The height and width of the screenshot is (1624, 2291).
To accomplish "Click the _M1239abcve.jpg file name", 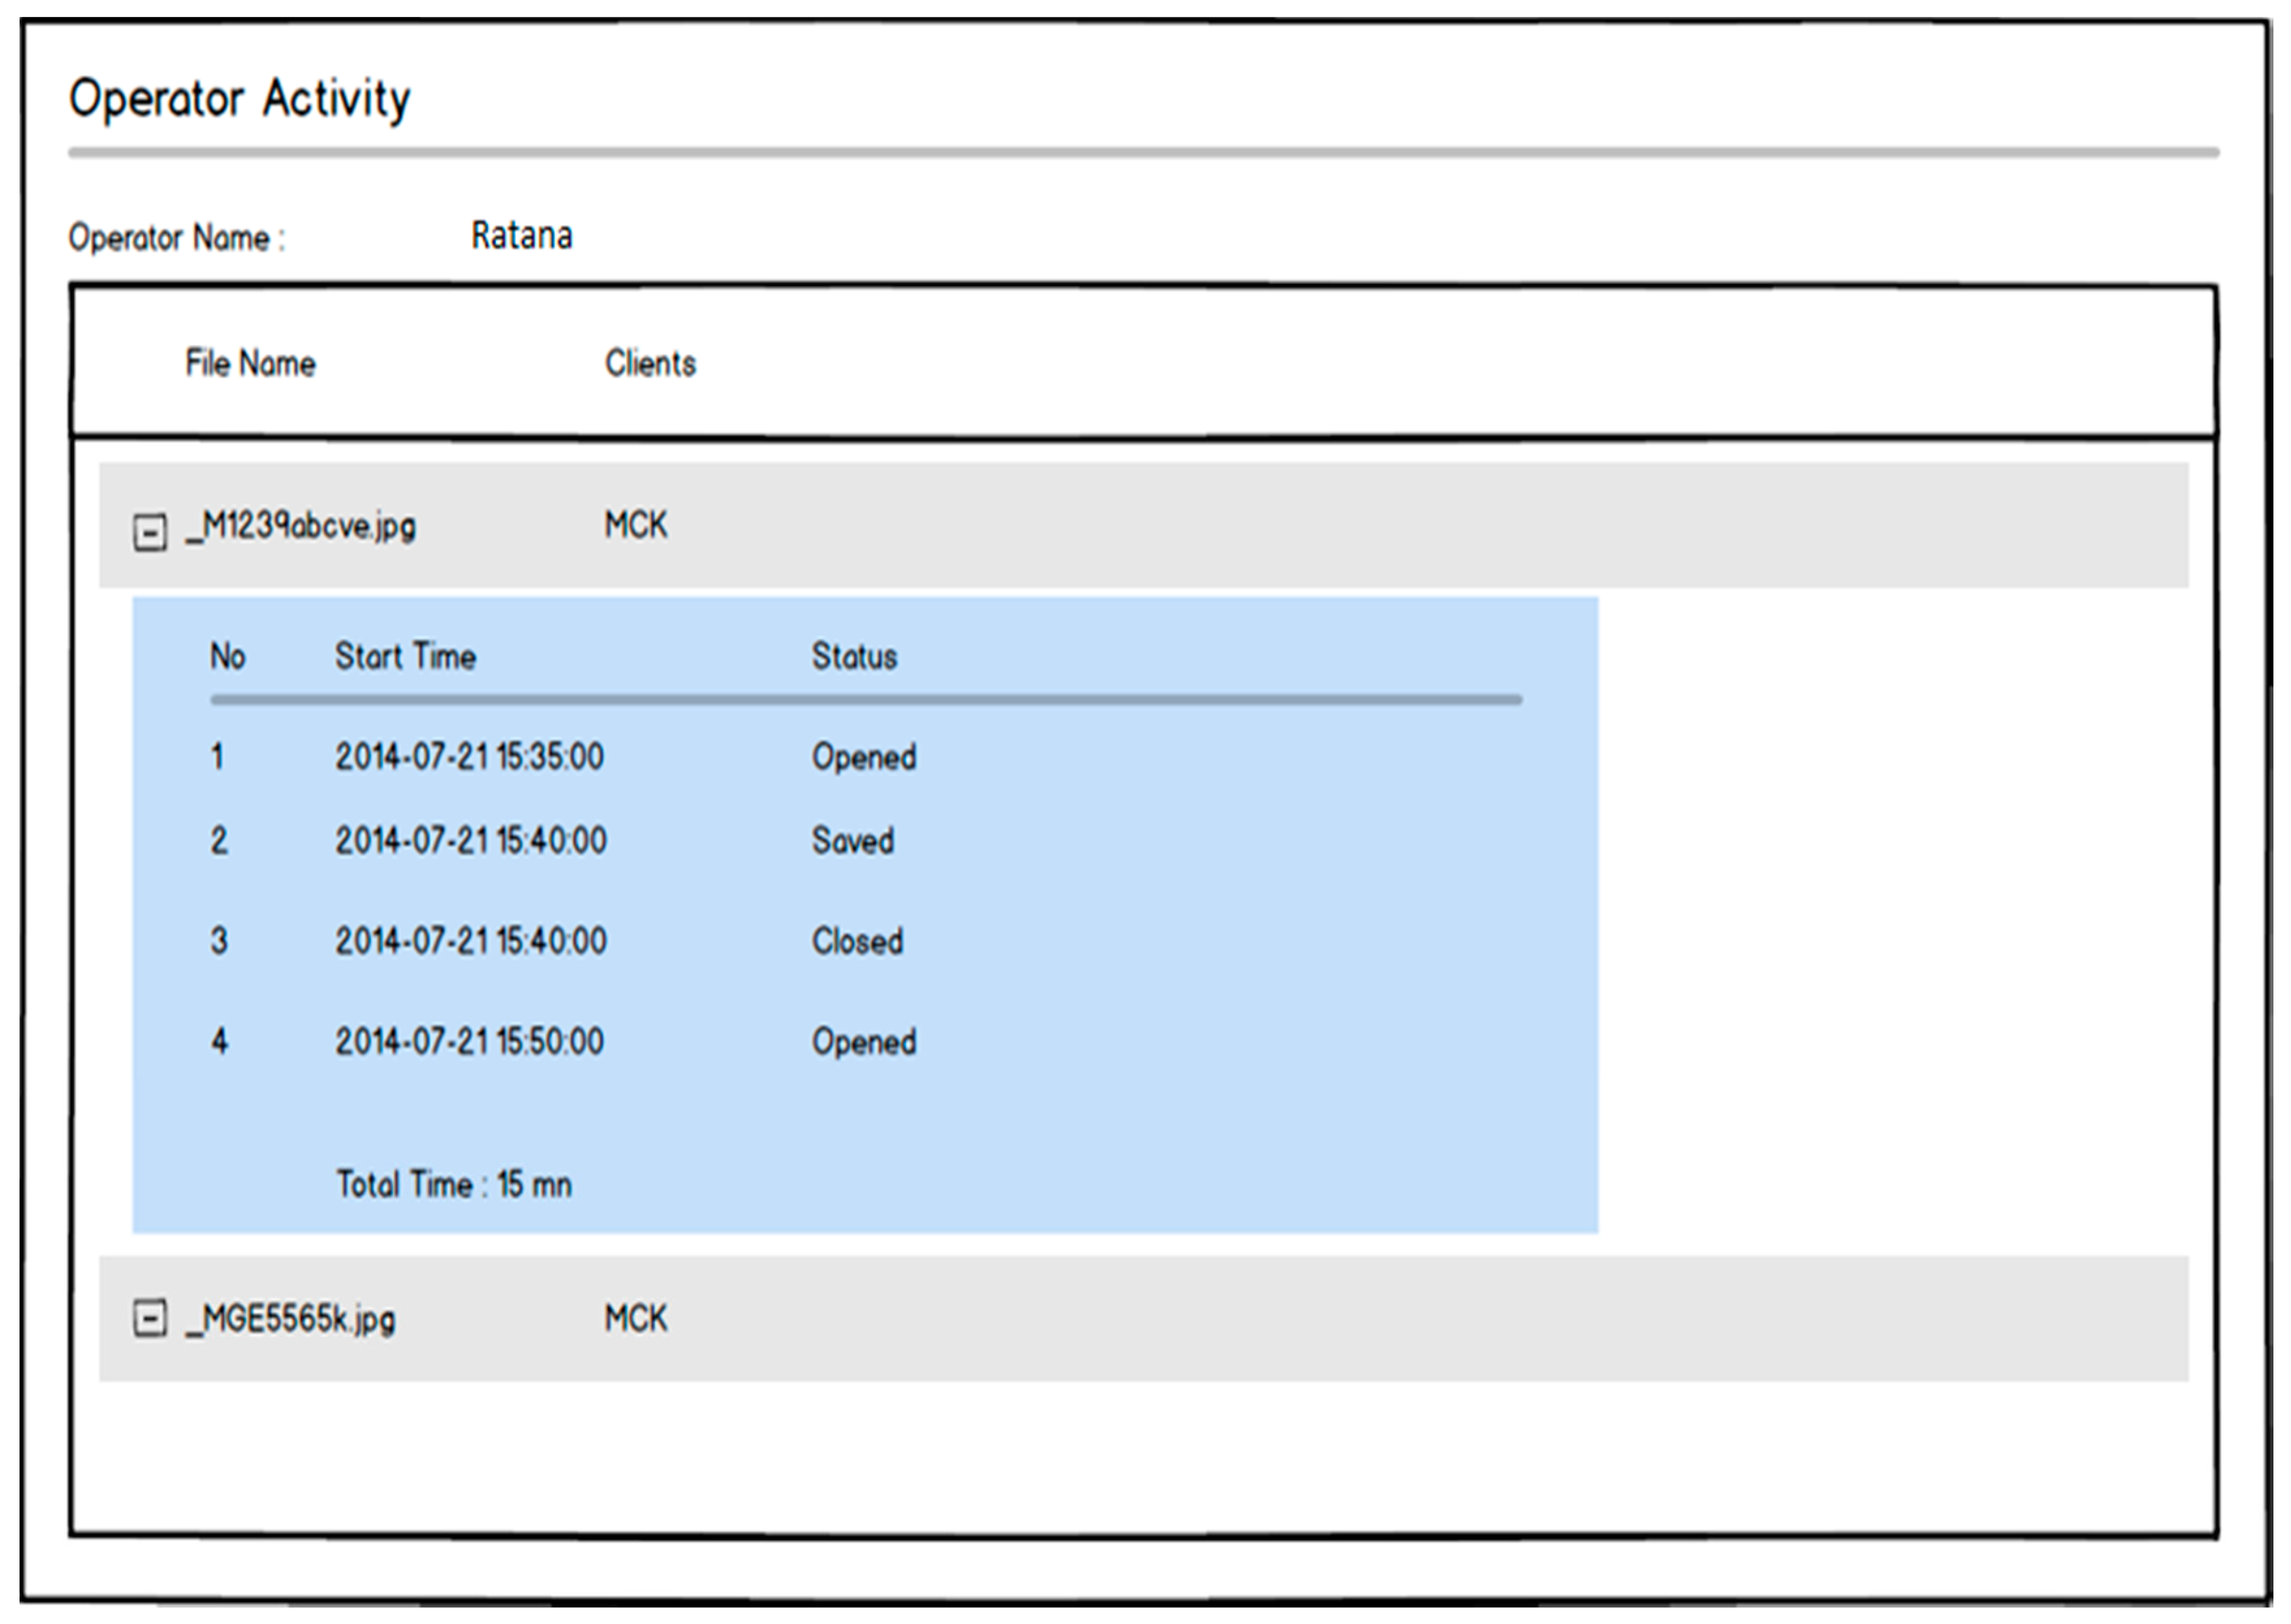I will pos(301,526).
